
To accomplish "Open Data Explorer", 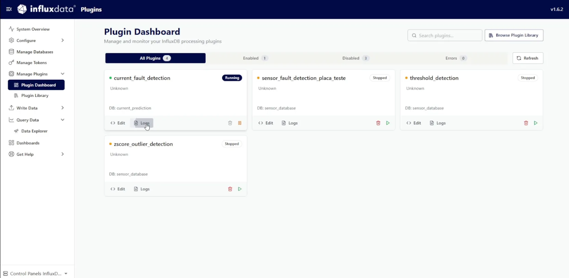I will click(34, 131).
